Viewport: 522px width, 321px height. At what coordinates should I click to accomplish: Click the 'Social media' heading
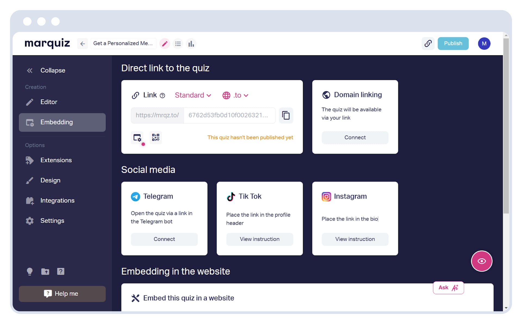tap(148, 170)
